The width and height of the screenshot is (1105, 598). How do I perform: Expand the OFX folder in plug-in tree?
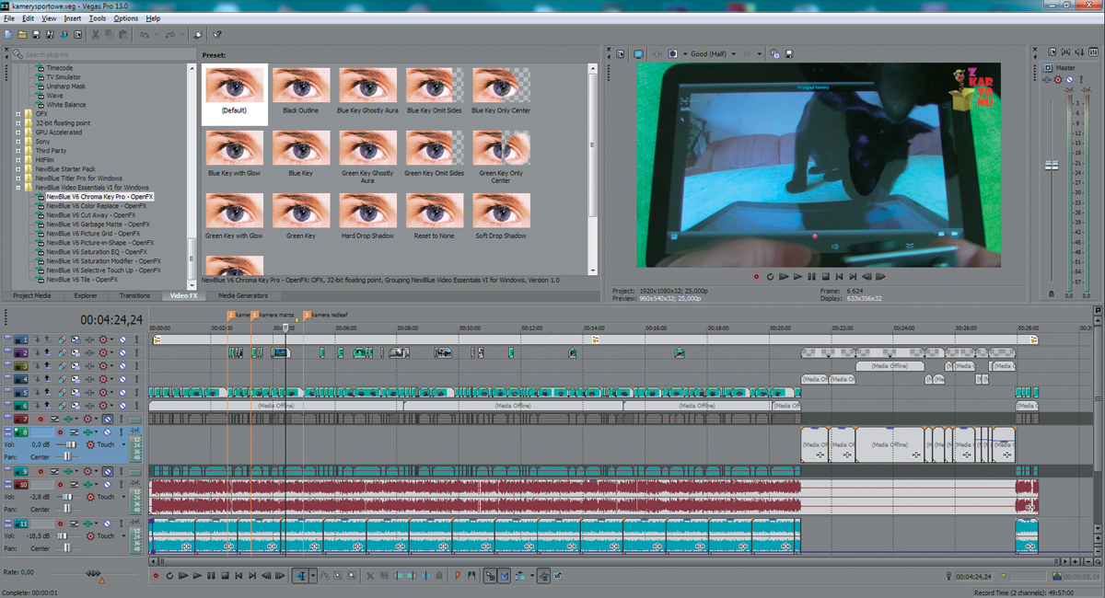(17, 114)
